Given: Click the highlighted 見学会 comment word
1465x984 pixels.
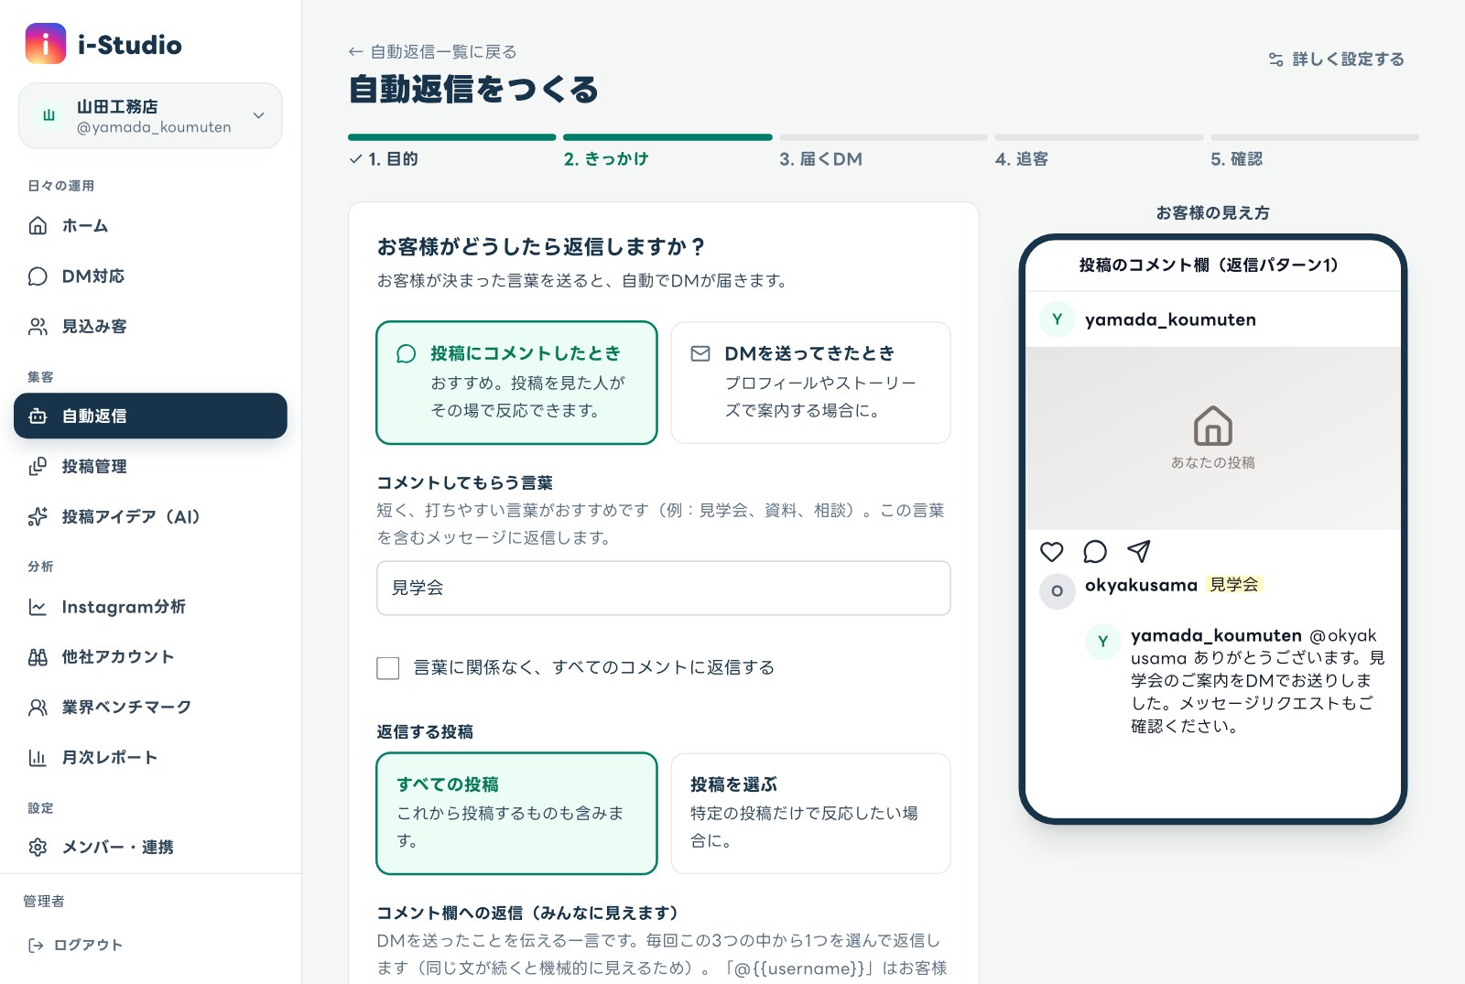Looking at the screenshot, I should 1234,585.
